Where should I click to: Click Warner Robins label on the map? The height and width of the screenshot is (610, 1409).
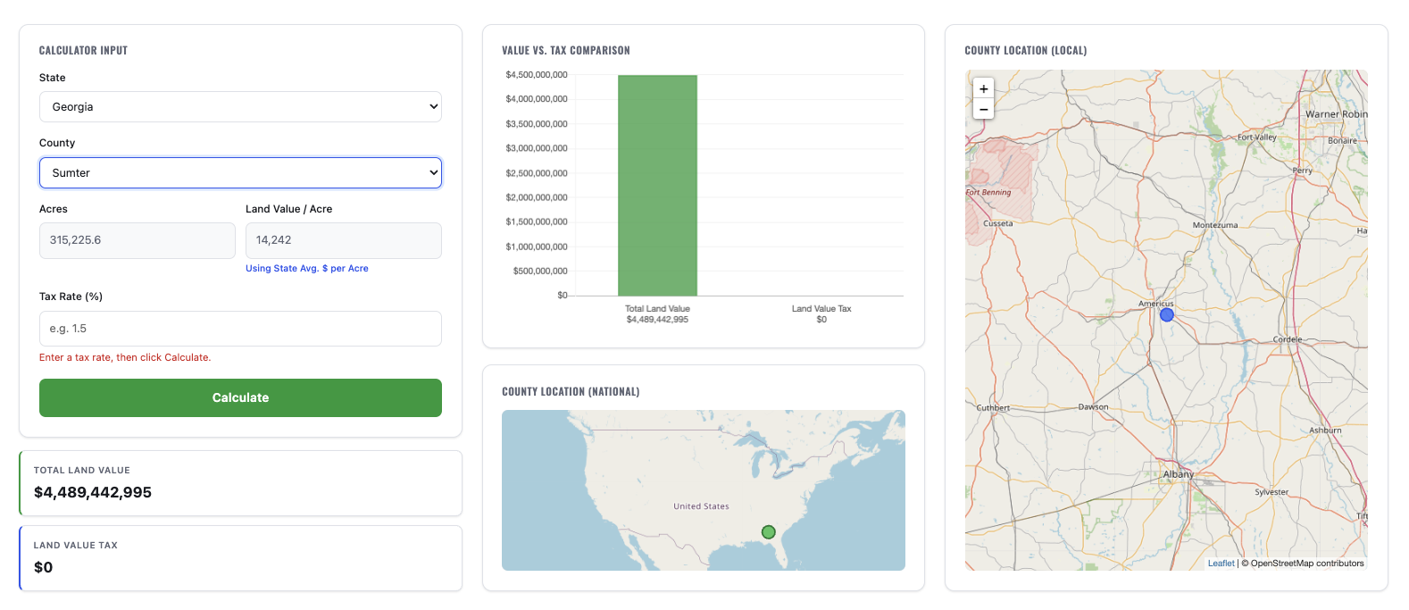pos(1335,114)
